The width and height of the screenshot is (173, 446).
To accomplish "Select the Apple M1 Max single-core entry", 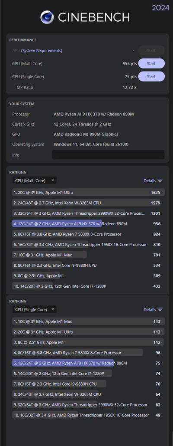I will coord(88,321).
